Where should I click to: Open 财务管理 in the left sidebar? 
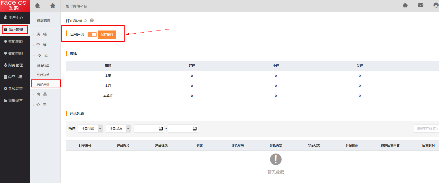(15, 65)
